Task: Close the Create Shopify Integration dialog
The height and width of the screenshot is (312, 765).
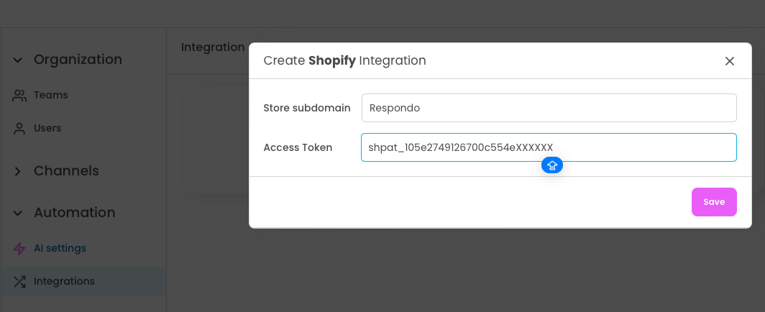Action: pos(729,61)
